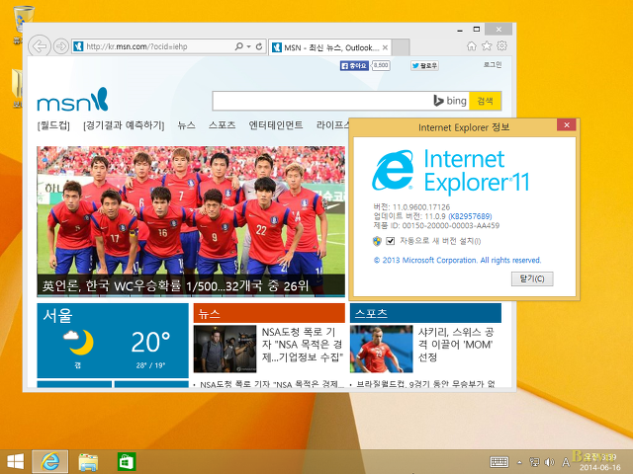Click the search magnifier in address bar

[239, 46]
